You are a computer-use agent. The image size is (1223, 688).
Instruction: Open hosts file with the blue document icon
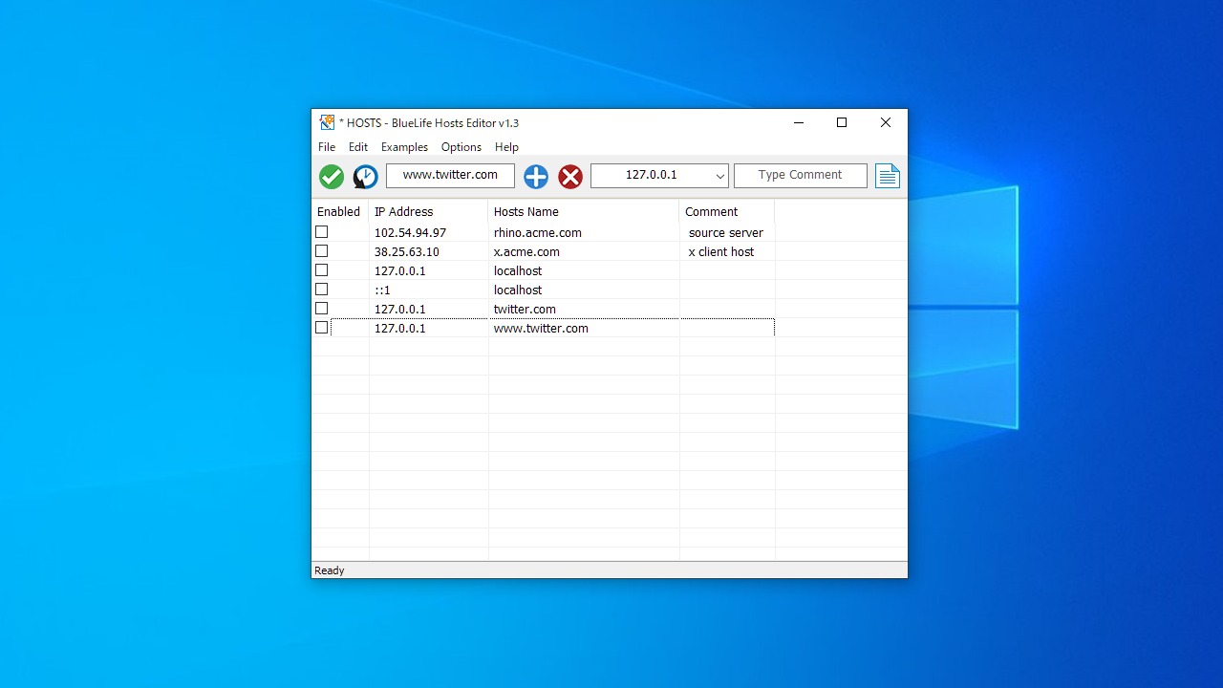pyautogui.click(x=888, y=176)
